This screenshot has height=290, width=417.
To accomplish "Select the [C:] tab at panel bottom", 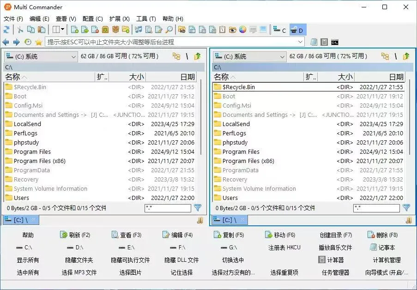I will 18,220.
